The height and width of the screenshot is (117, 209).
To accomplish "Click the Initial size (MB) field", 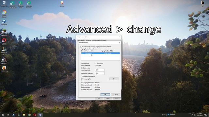I will coord(100,70).
